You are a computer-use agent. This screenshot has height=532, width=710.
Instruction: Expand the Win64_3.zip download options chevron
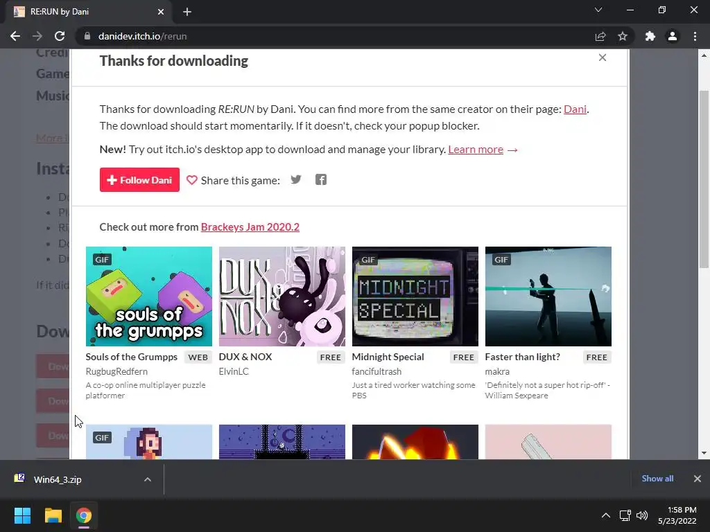click(x=147, y=479)
